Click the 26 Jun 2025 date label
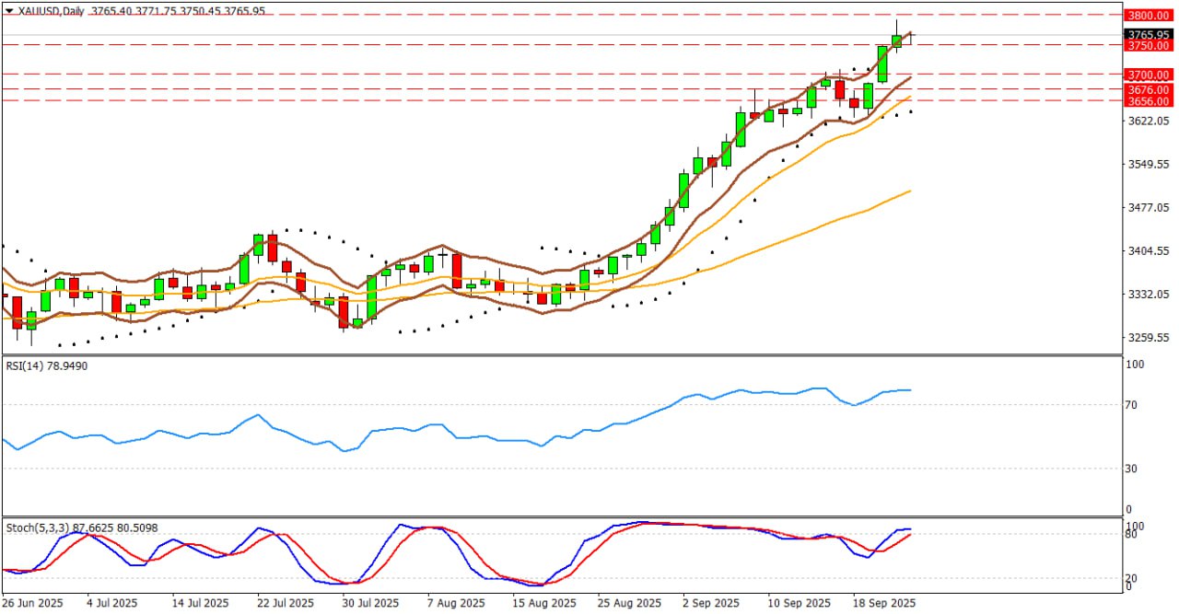The height and width of the screenshot is (614, 1179). point(32,603)
